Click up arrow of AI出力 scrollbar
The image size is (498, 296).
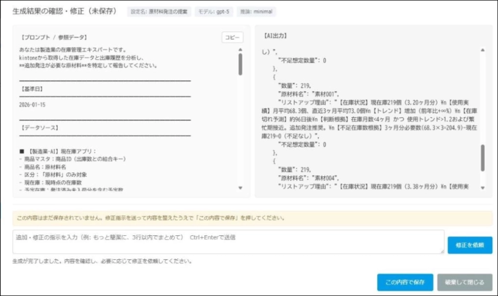(483, 50)
